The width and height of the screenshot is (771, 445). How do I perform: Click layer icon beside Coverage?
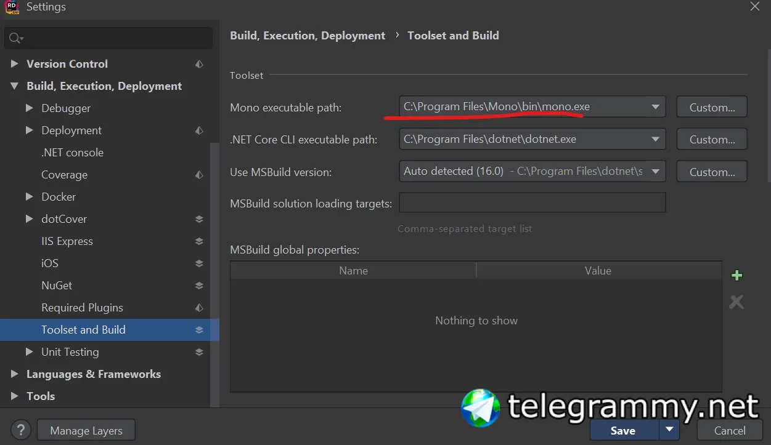[199, 175]
